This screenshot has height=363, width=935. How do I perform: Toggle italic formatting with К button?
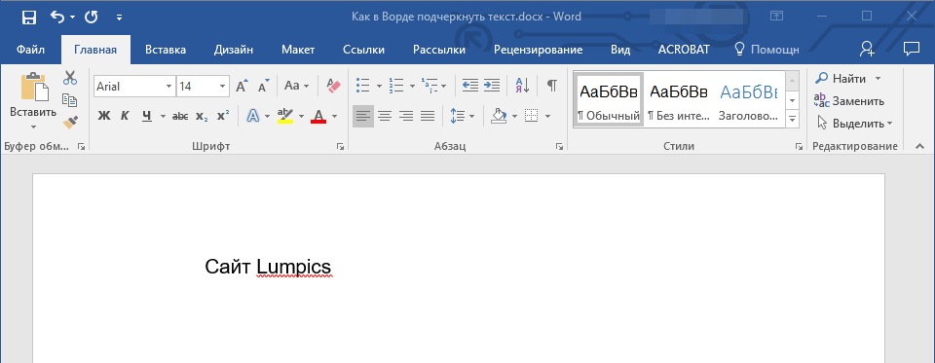point(125,116)
